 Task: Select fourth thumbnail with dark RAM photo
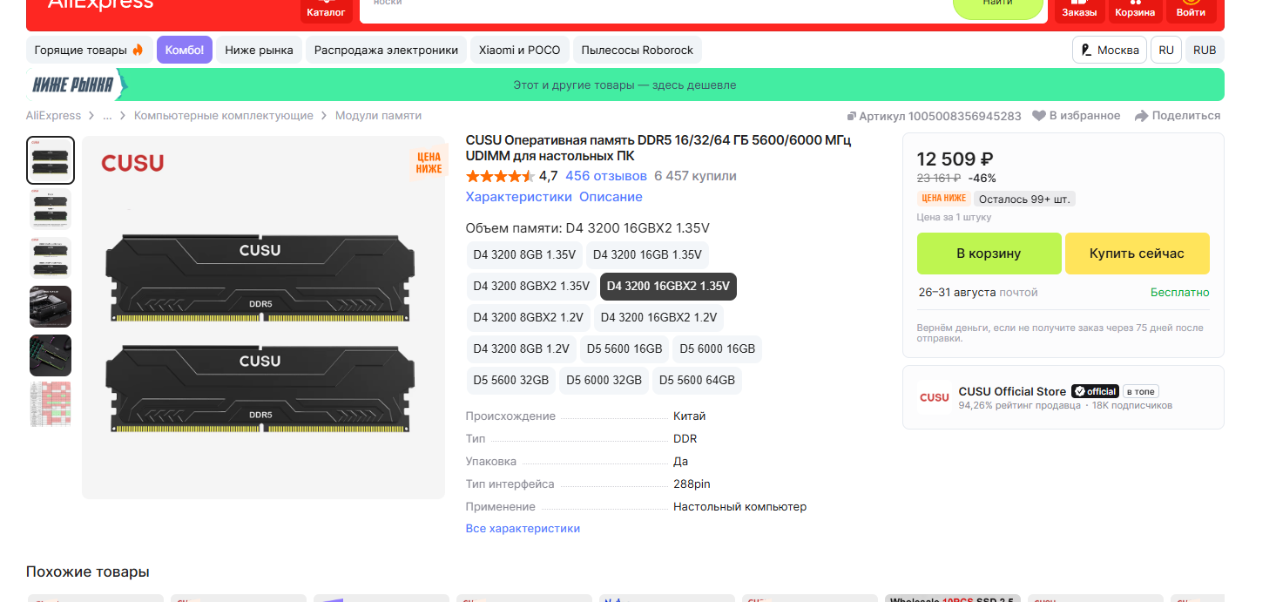click(x=51, y=307)
